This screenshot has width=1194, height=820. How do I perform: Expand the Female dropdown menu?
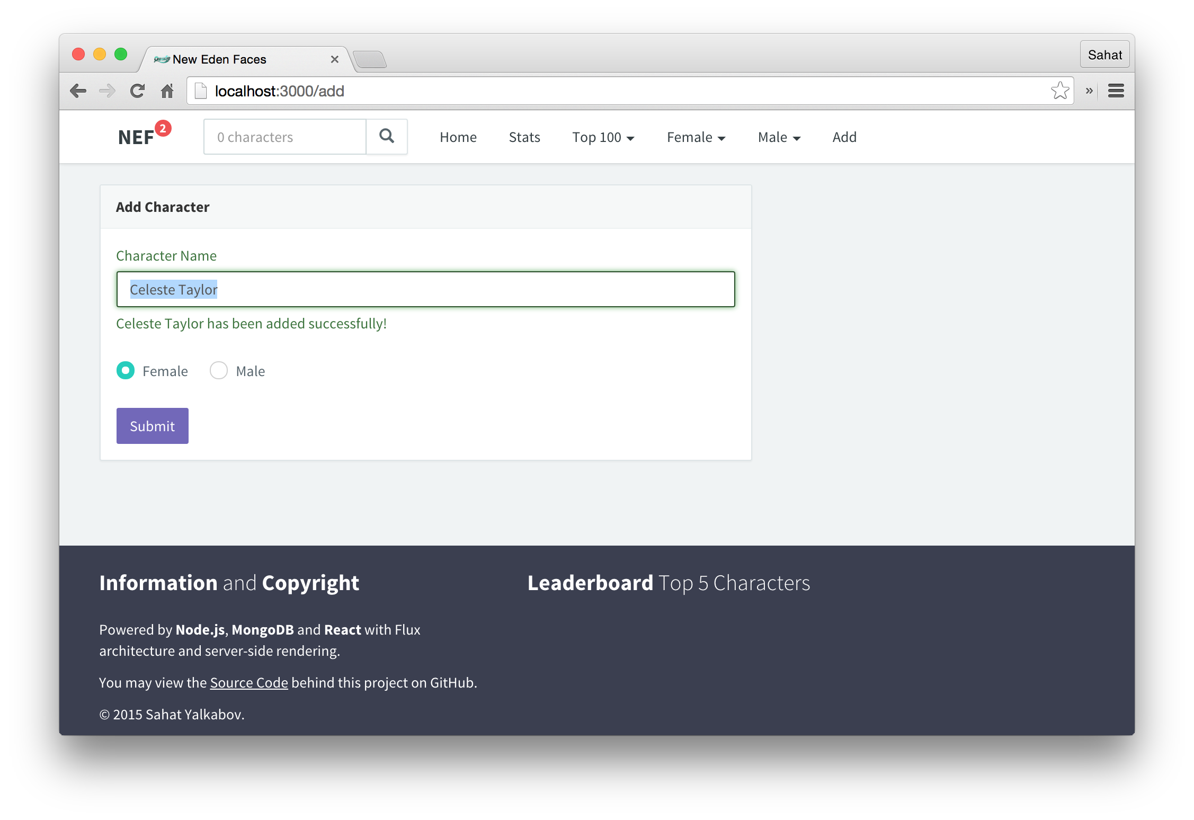(x=696, y=136)
